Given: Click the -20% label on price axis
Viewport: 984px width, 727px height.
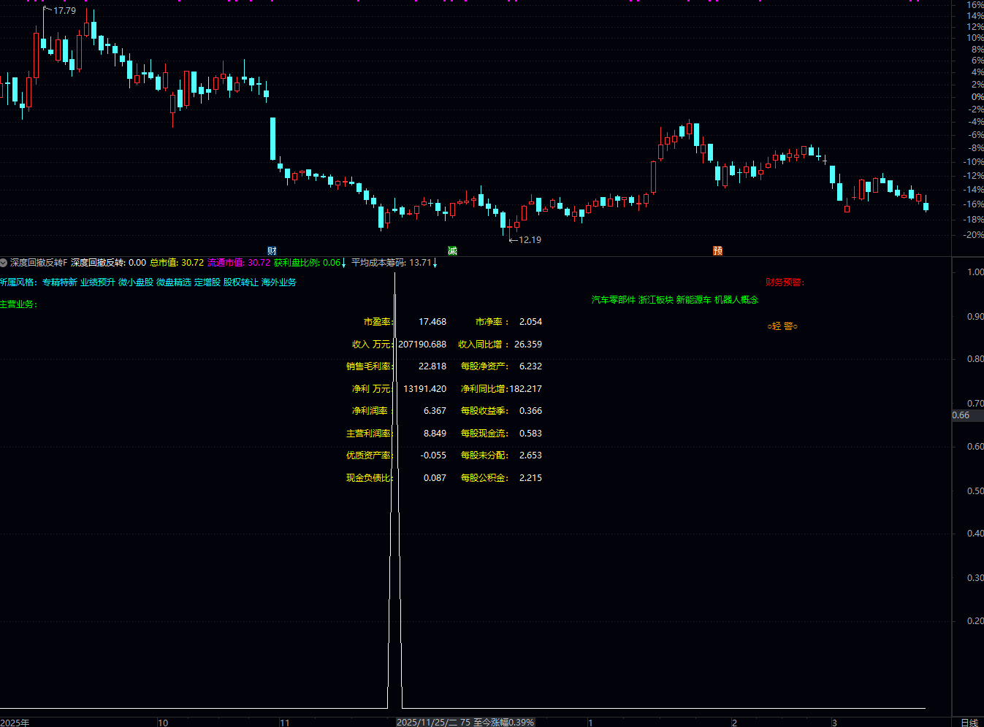Looking at the screenshot, I should pyautogui.click(x=974, y=235).
